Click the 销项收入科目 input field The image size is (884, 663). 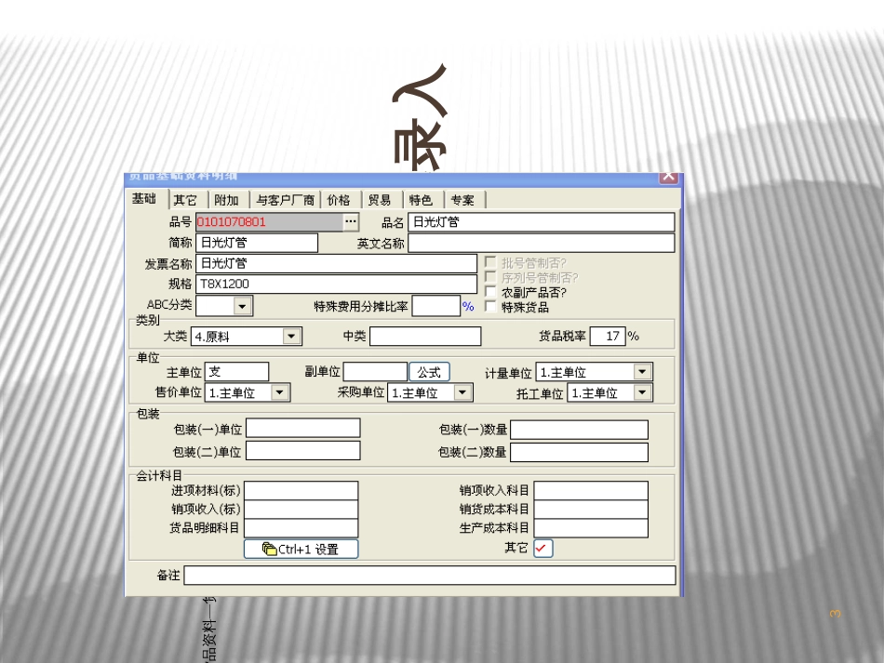pyautogui.click(x=591, y=491)
